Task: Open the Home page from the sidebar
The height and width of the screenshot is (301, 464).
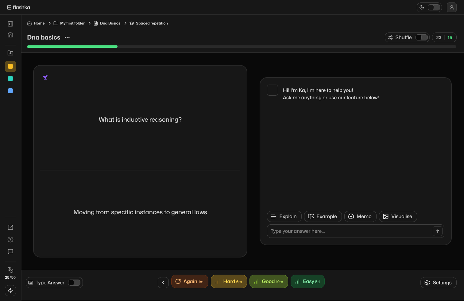Action: coord(10,35)
